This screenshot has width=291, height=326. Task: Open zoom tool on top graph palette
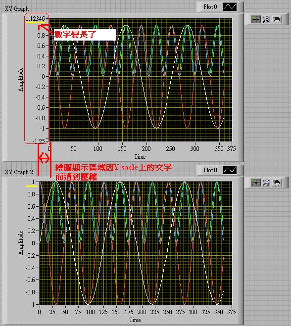(x=266, y=20)
